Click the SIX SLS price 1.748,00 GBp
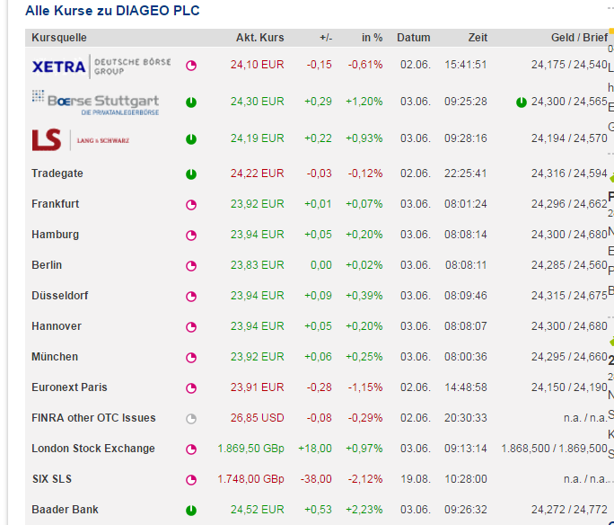The width and height of the screenshot is (614, 525). tap(250, 479)
